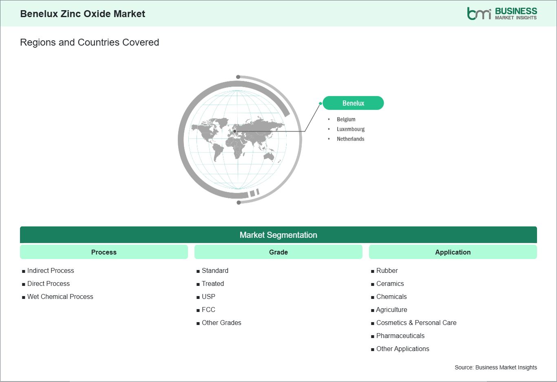Click the Business Market Insights logo

[x=502, y=13]
